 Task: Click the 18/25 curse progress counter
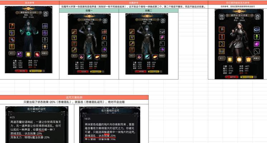pyautogui.click(x=87, y=119)
